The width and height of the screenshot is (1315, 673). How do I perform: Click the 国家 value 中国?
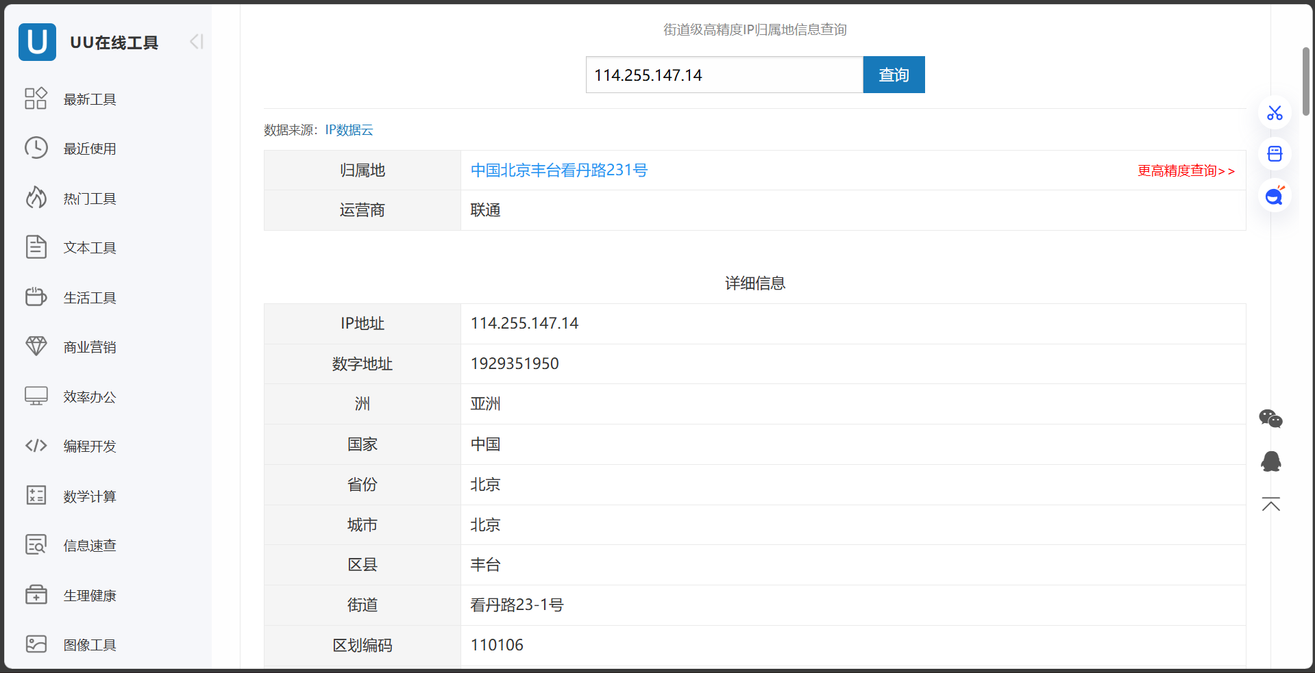click(485, 444)
